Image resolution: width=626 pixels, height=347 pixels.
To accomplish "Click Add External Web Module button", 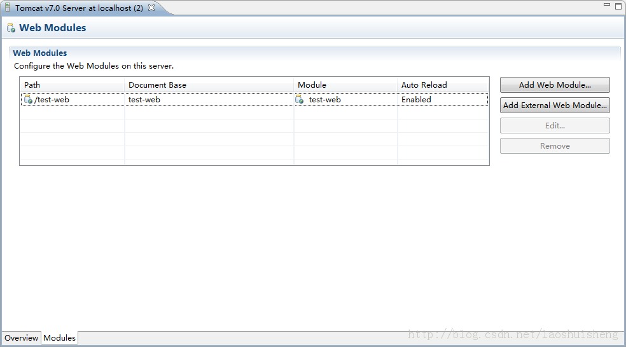I will pyautogui.click(x=555, y=105).
